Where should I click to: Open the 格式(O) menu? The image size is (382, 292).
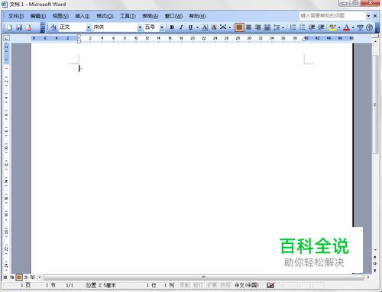105,16
